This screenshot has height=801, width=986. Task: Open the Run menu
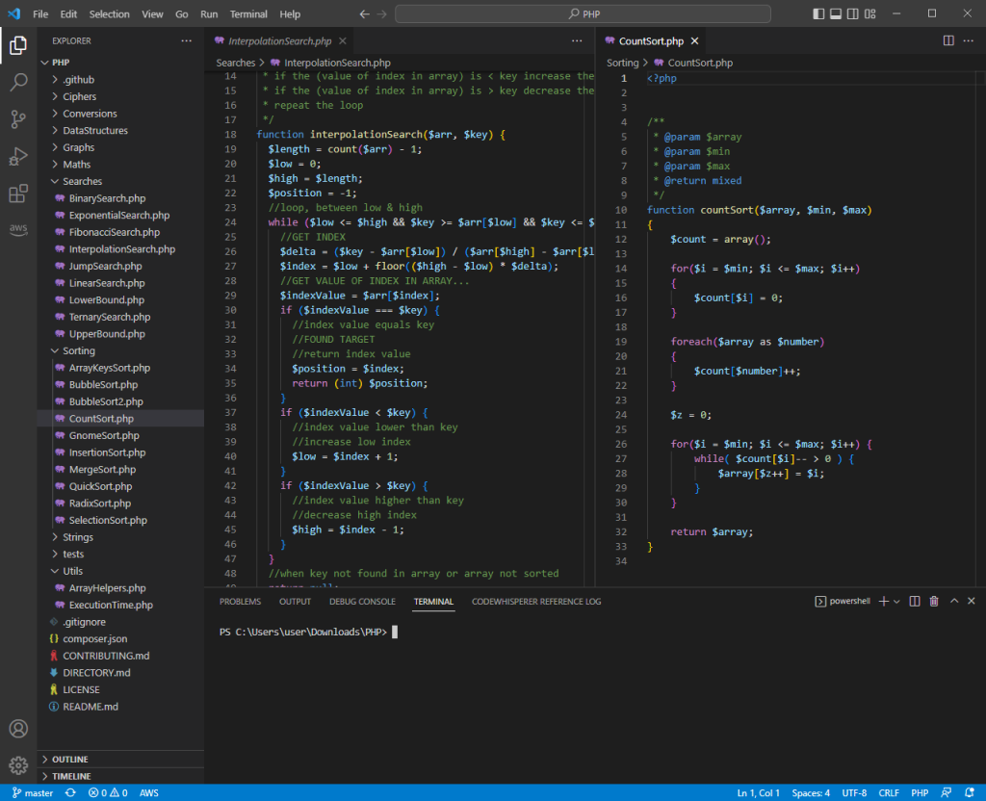[209, 13]
